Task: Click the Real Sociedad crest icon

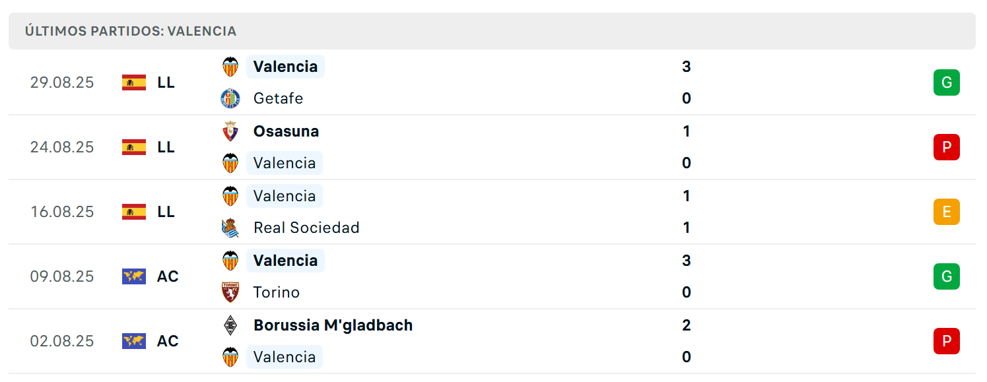Action: tap(230, 228)
